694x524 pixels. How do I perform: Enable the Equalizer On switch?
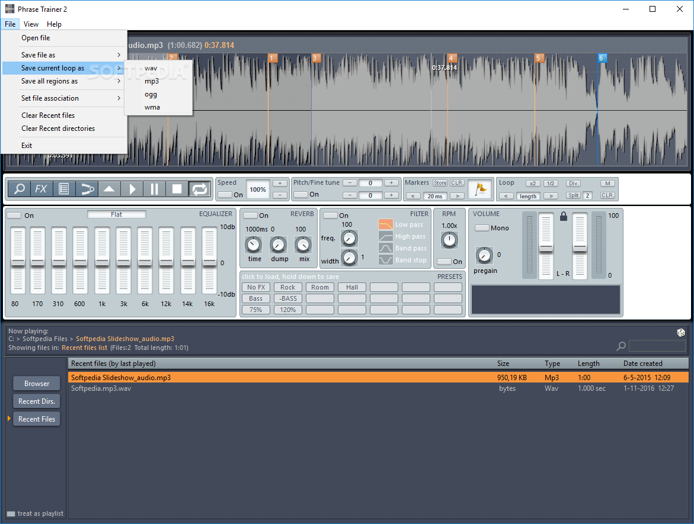(14, 216)
